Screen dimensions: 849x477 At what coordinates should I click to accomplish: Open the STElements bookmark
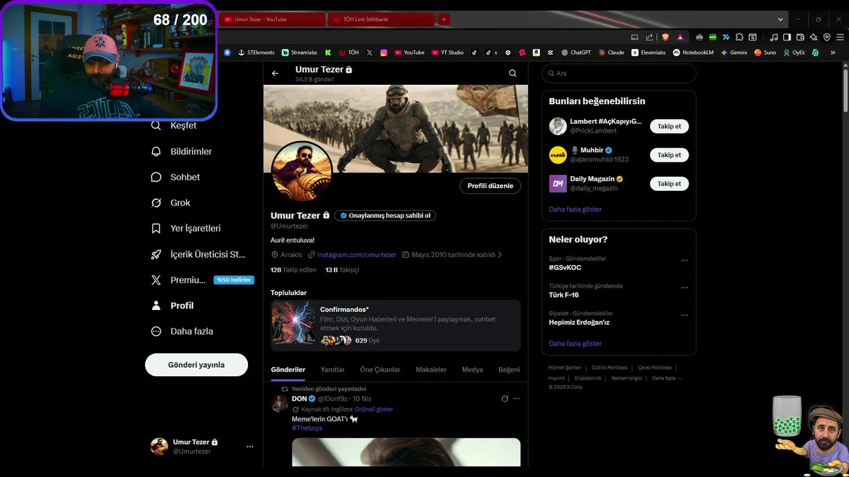pos(256,52)
